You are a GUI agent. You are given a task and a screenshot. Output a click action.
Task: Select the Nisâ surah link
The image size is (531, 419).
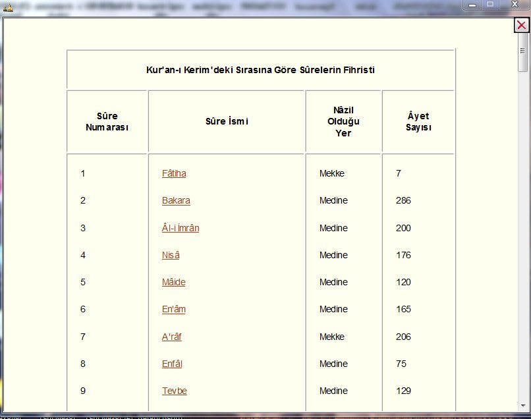point(171,255)
